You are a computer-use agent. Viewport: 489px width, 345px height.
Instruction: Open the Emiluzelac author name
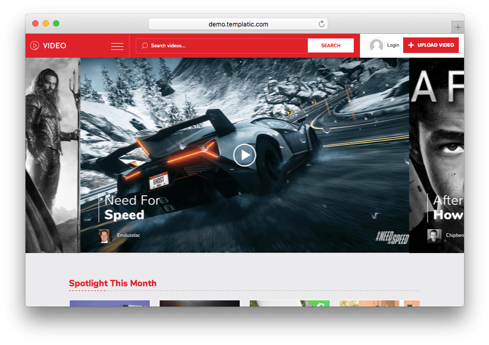128,235
